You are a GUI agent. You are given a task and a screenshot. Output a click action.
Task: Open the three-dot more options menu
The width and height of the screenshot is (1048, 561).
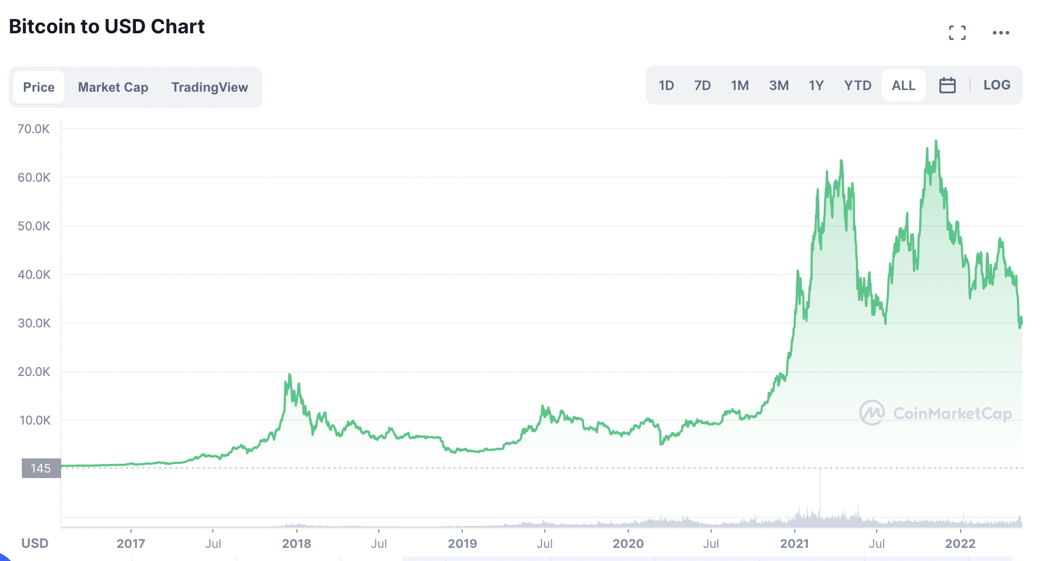1001,33
